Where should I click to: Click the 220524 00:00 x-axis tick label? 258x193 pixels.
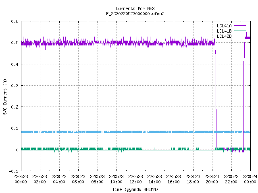pos(250,179)
